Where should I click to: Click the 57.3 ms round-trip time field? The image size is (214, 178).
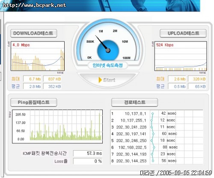tap(88, 153)
